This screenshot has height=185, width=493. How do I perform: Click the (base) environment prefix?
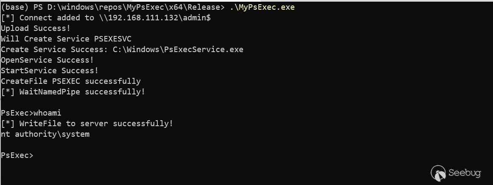click(14, 7)
